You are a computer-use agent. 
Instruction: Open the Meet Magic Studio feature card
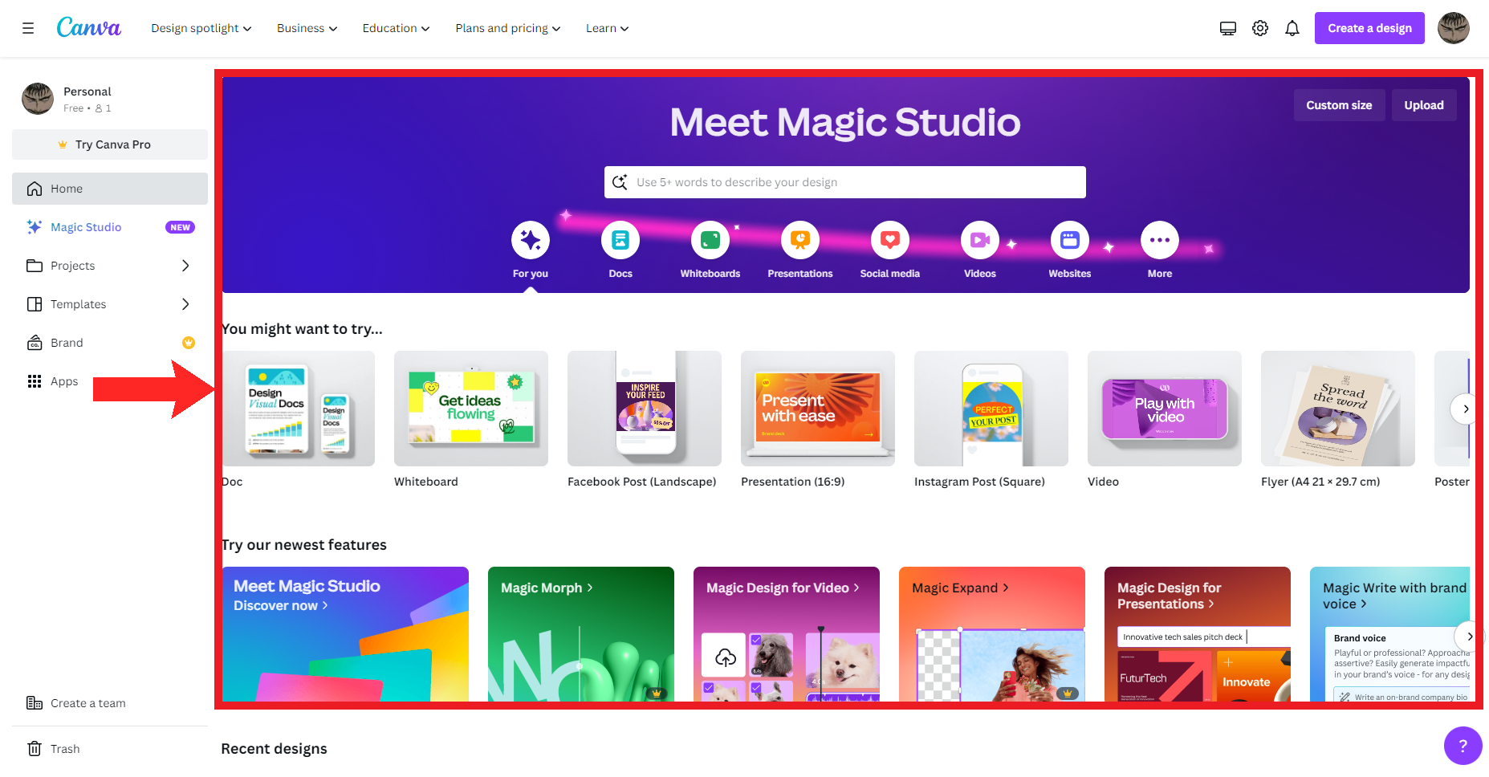coord(346,634)
